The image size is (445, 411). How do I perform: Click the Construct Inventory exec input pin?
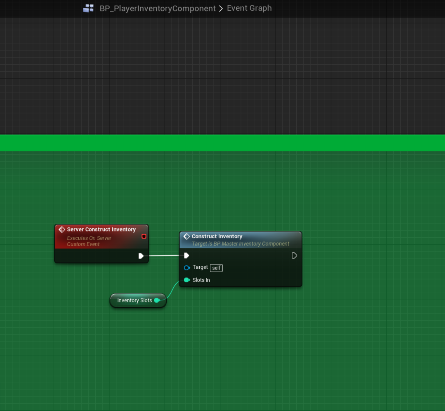point(186,256)
